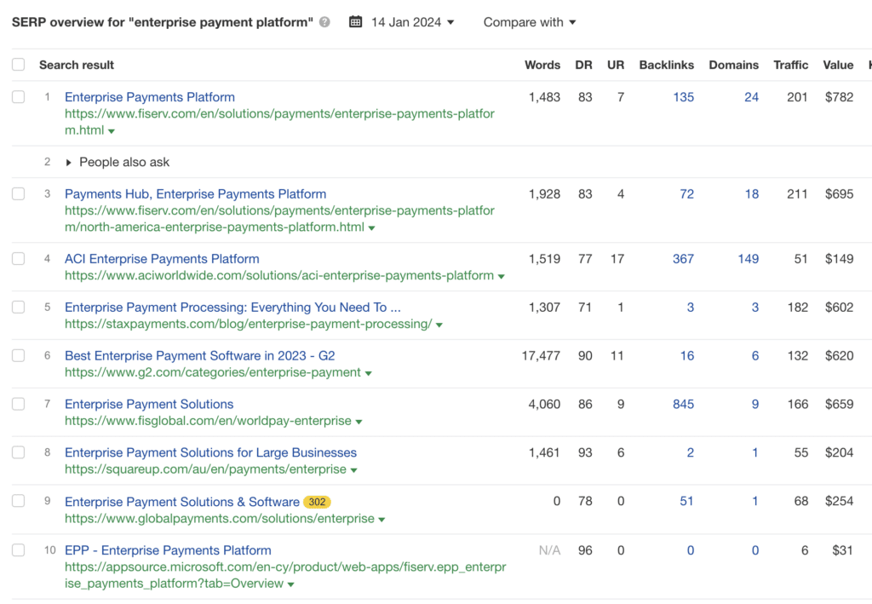Open the Payments Hub, Enterprise Payments Platform title
872x604 pixels.
195,193
